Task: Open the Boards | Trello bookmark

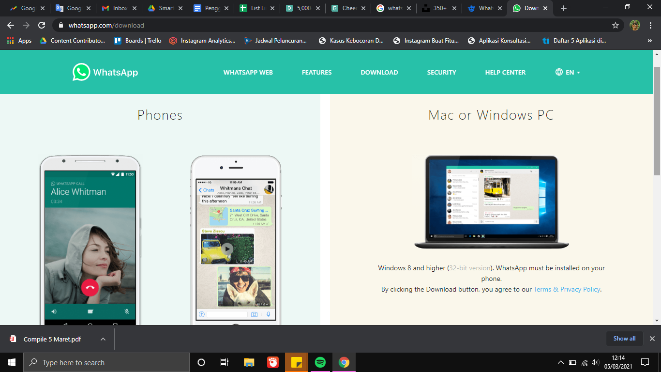Action: 138,41
